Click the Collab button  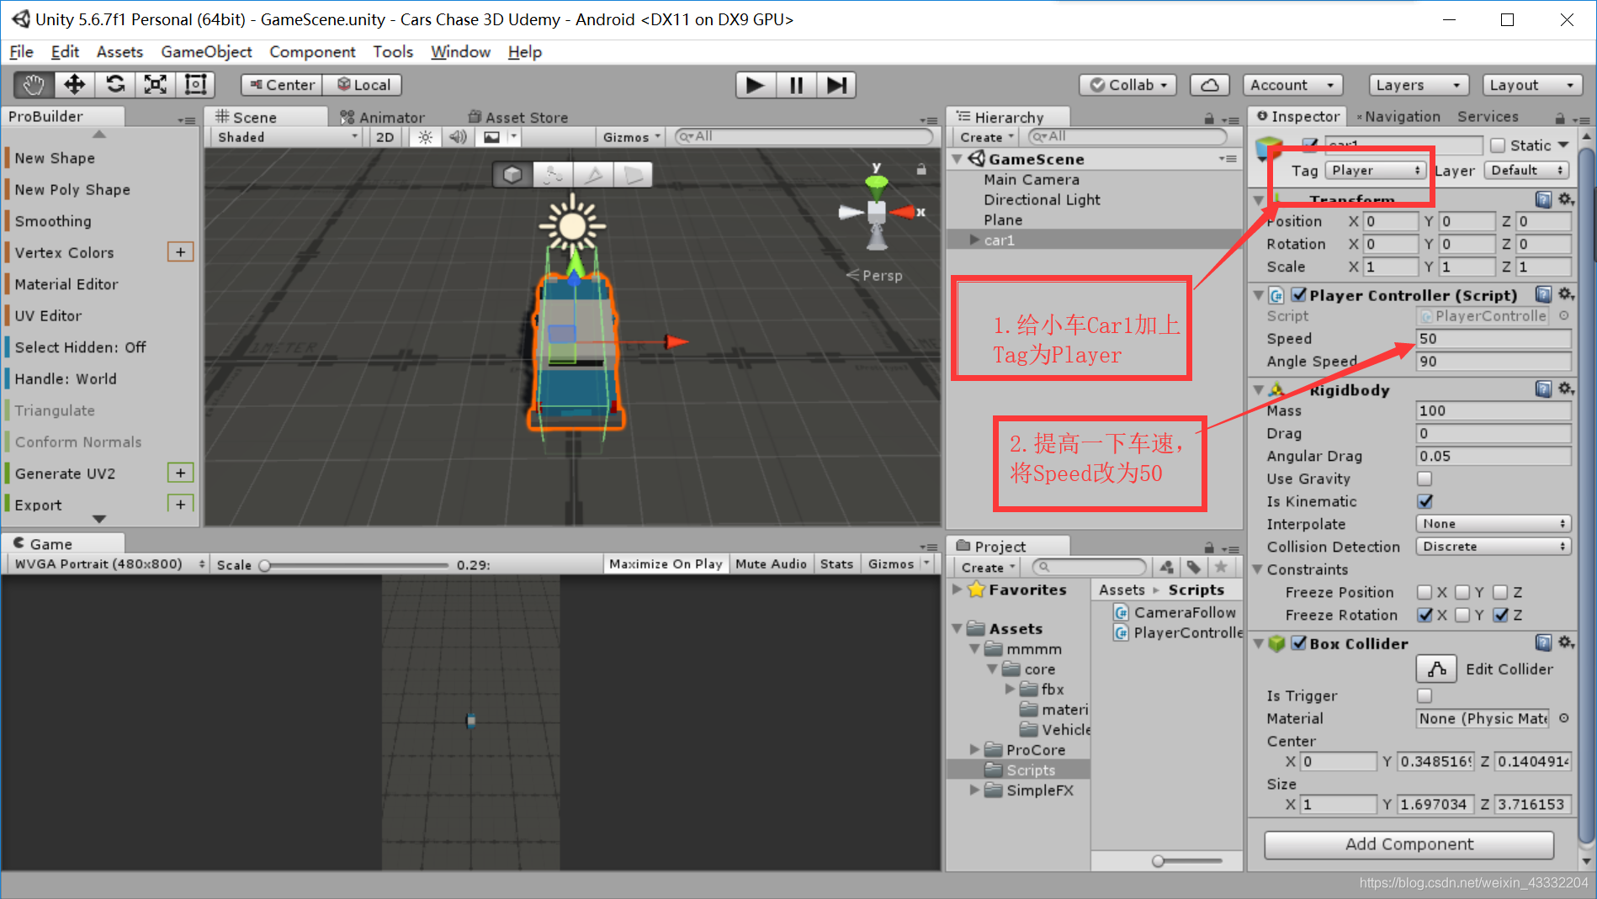pos(1127,85)
